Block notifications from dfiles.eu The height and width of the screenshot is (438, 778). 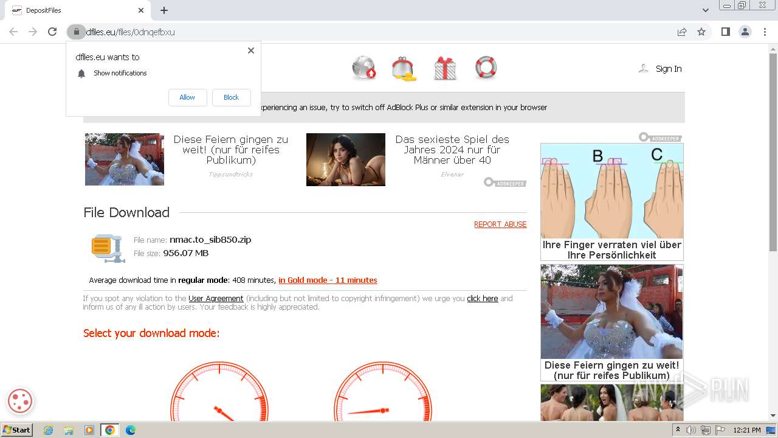click(x=231, y=97)
